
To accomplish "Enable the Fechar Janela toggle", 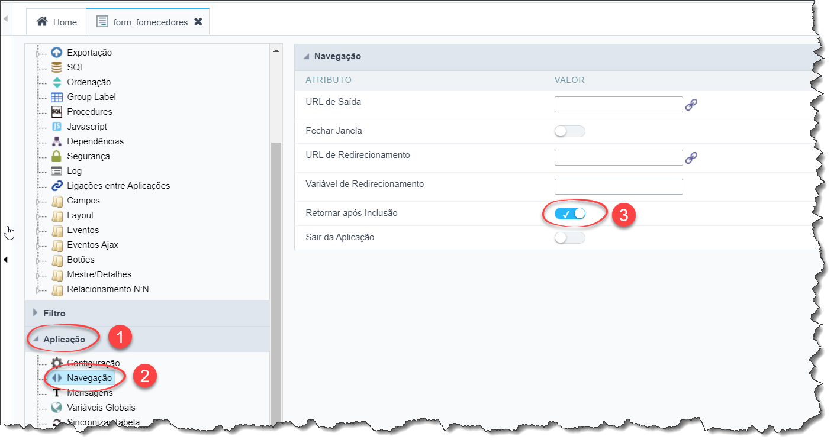I will click(x=569, y=131).
